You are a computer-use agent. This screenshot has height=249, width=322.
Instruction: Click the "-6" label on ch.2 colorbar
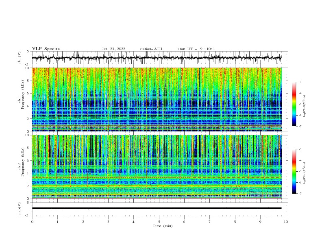point(300,182)
